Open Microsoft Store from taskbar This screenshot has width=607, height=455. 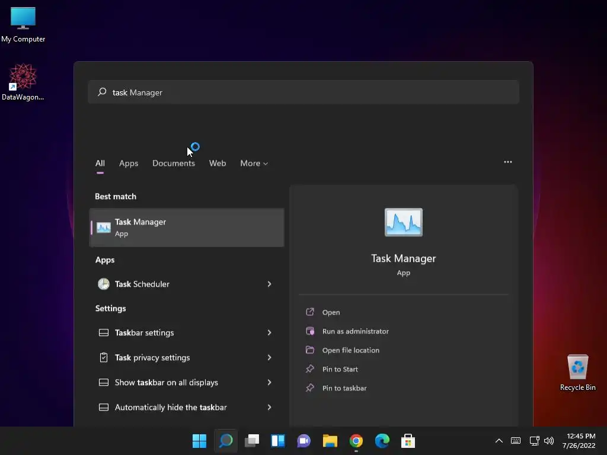pyautogui.click(x=408, y=441)
